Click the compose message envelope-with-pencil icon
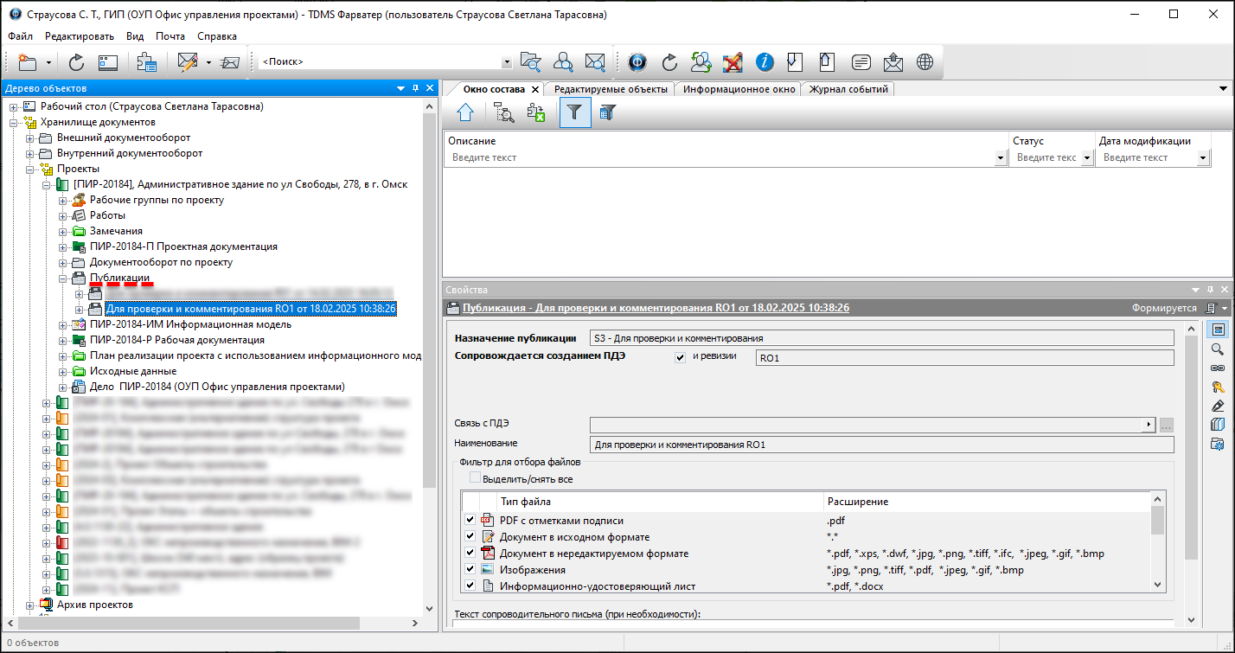Image resolution: width=1235 pixels, height=653 pixels. click(x=188, y=62)
